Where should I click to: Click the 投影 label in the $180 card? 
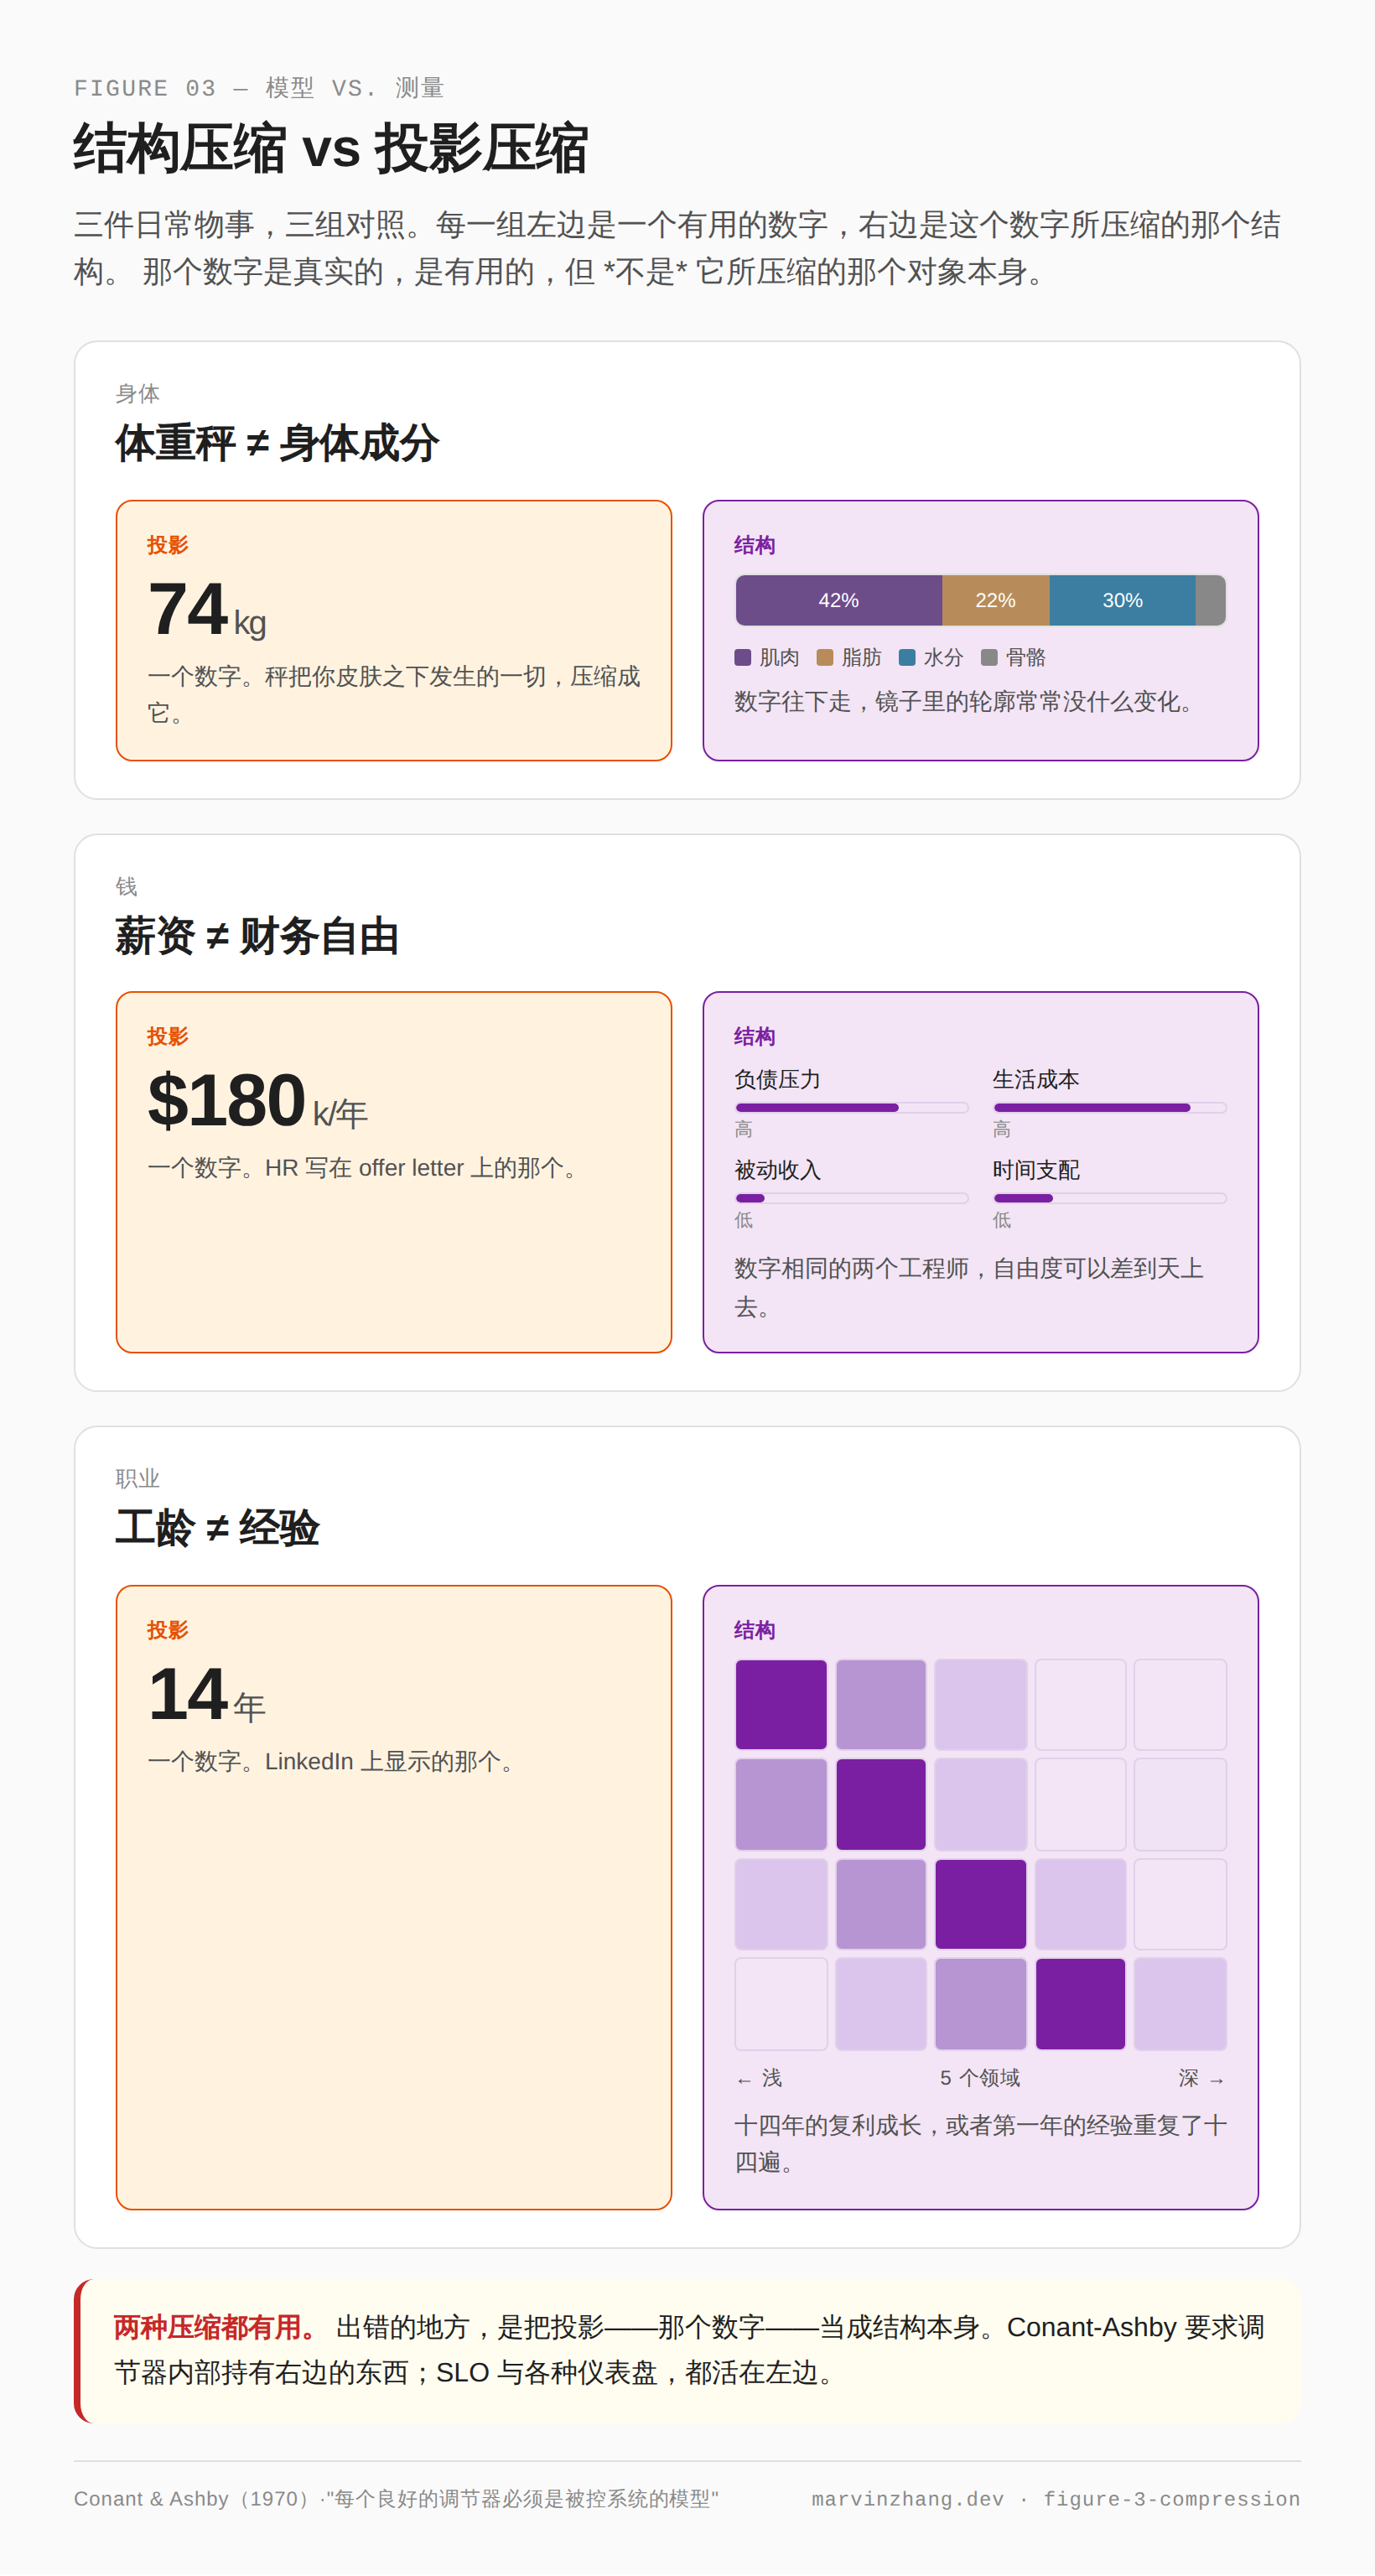click(167, 1036)
